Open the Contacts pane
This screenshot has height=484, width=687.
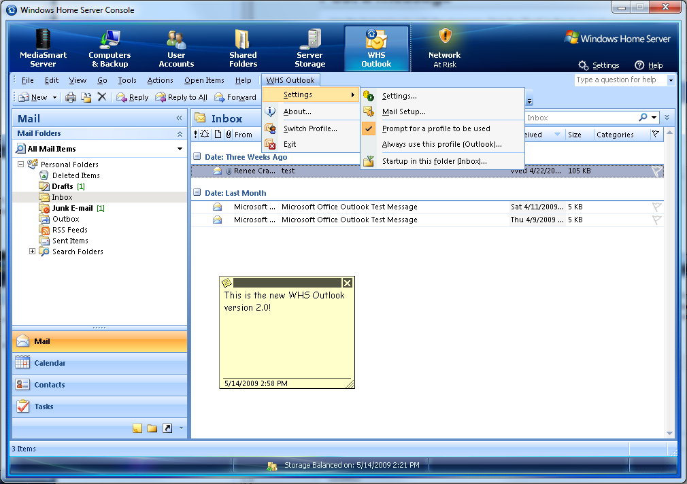tap(100, 385)
